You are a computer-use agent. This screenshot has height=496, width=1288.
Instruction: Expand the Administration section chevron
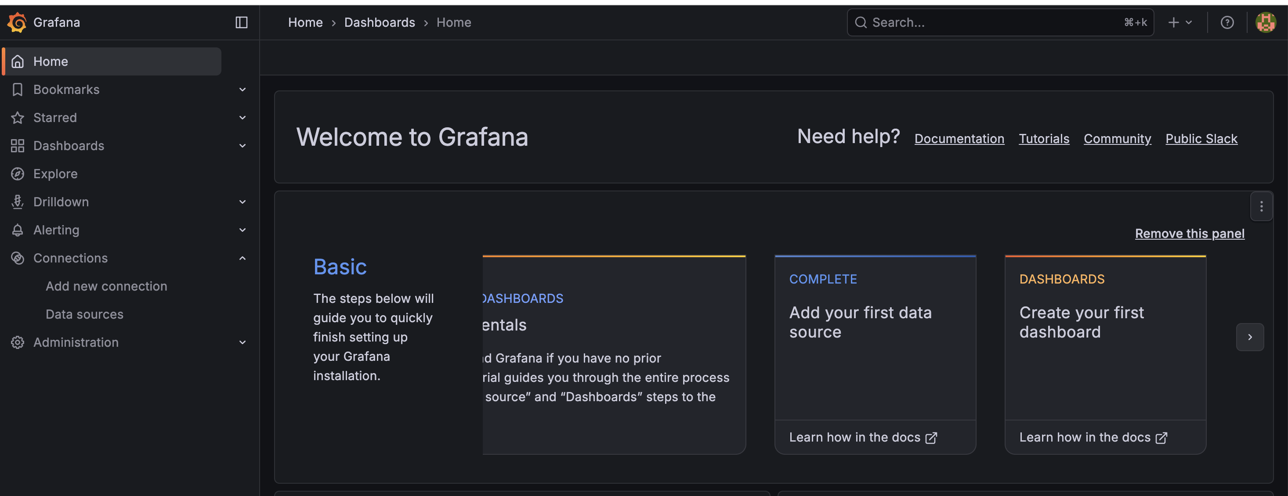coord(242,342)
